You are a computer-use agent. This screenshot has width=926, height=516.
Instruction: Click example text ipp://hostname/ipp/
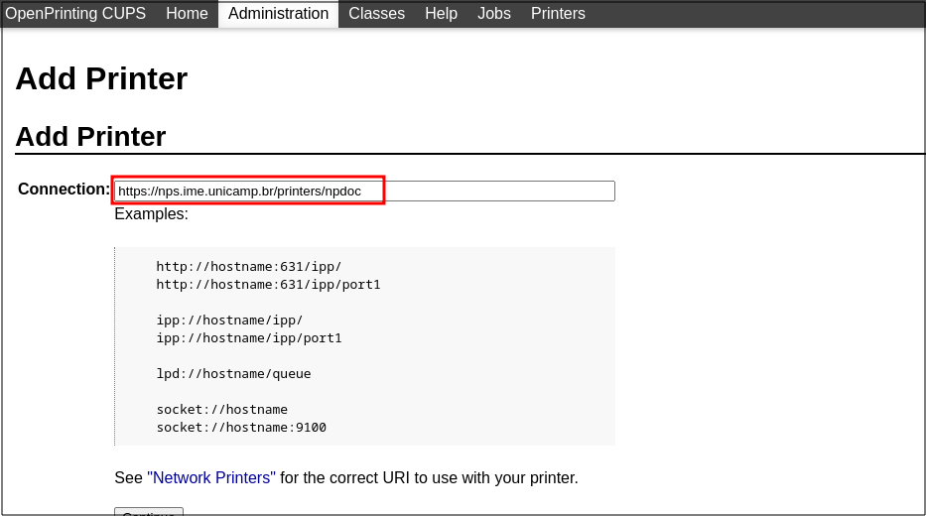229,320
